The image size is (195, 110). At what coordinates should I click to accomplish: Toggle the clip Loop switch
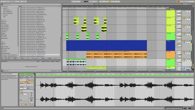point(27,82)
